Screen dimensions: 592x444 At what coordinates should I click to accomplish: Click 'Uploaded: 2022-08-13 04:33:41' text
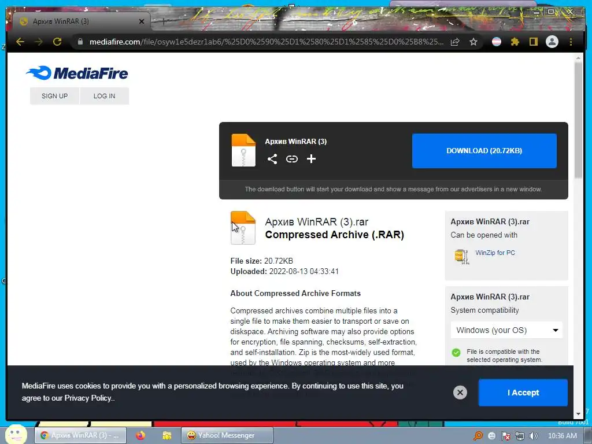tap(284, 272)
